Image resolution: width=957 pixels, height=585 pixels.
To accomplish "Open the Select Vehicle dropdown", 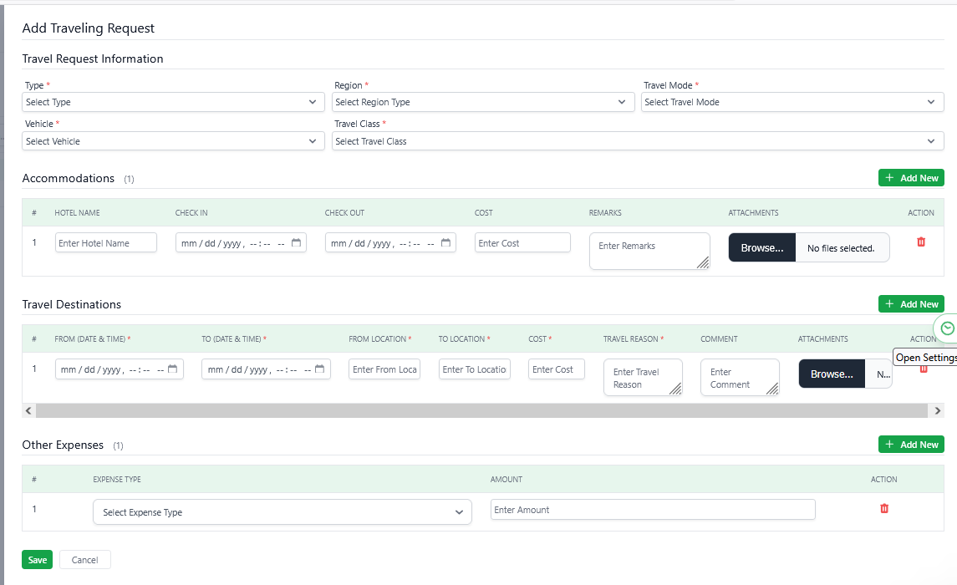I will [173, 141].
